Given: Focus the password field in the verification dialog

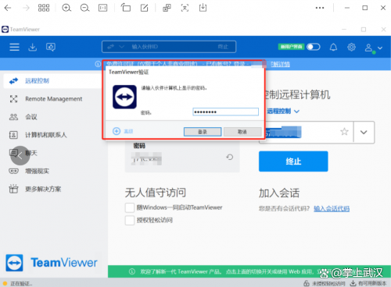Looking at the screenshot, I should [x=225, y=112].
